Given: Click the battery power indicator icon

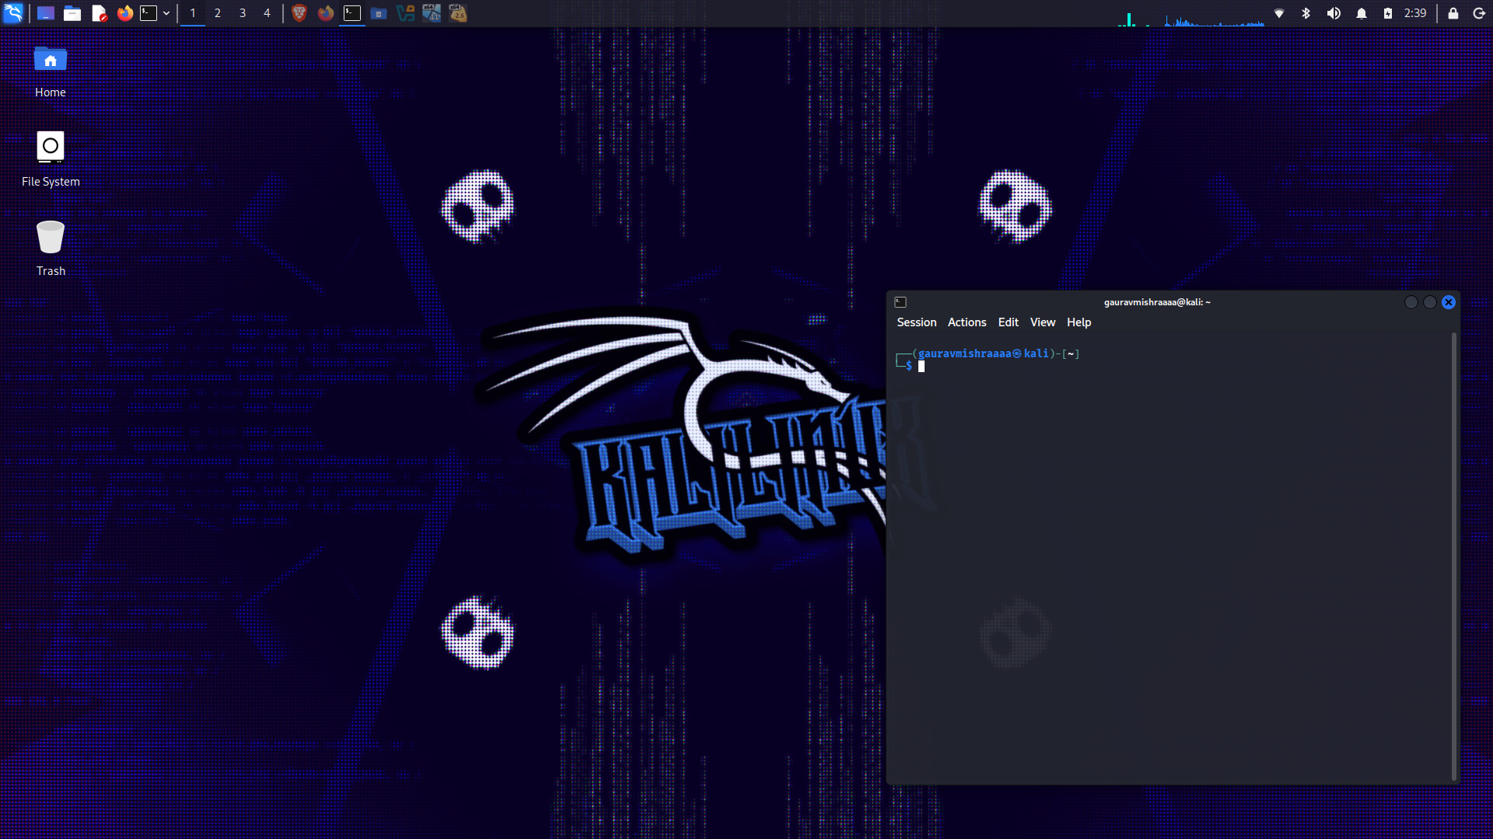Looking at the screenshot, I should (1388, 13).
